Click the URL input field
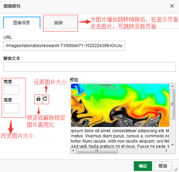Viewport: 179px width, 172px height. coord(64,46)
